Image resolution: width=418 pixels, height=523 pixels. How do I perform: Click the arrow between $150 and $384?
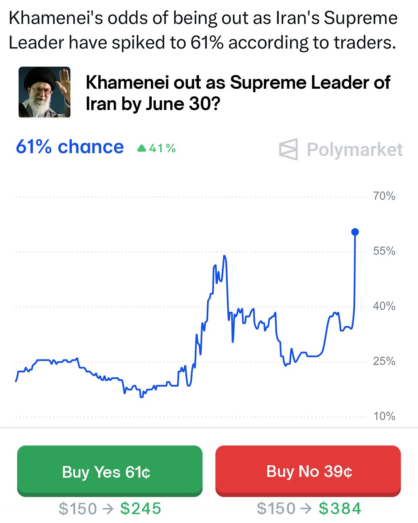[306, 509]
